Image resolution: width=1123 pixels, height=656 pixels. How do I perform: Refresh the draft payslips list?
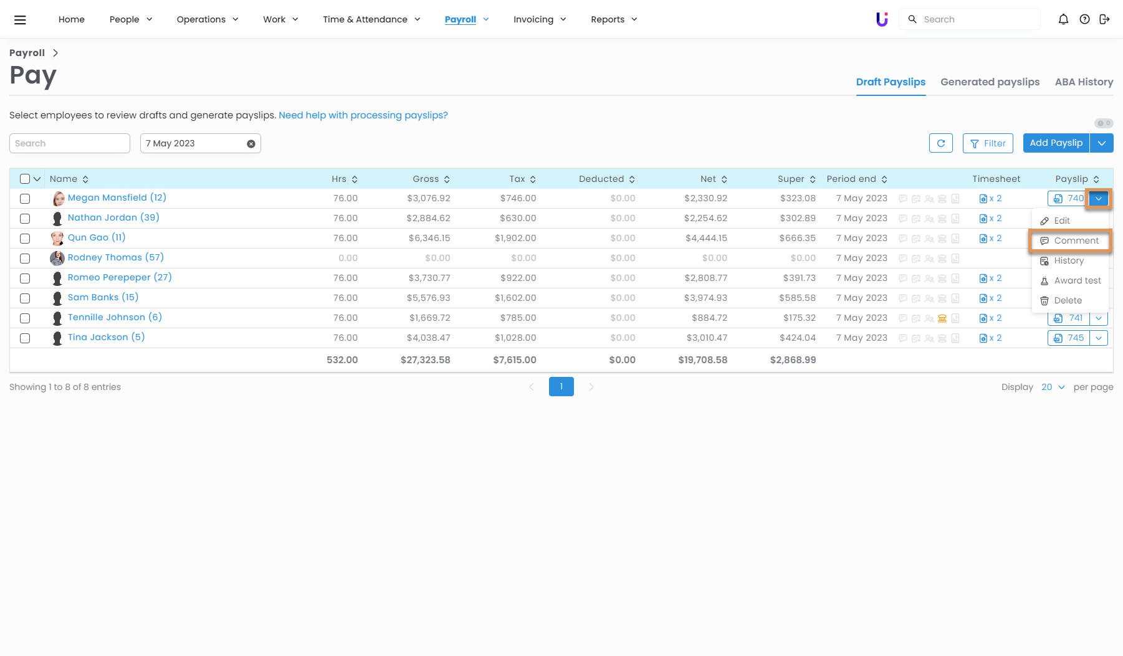coord(940,143)
